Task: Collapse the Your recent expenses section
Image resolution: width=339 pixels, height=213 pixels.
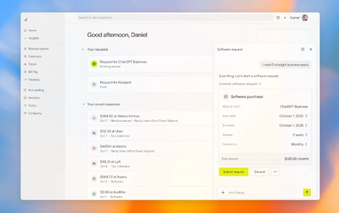Action: (x=83, y=104)
